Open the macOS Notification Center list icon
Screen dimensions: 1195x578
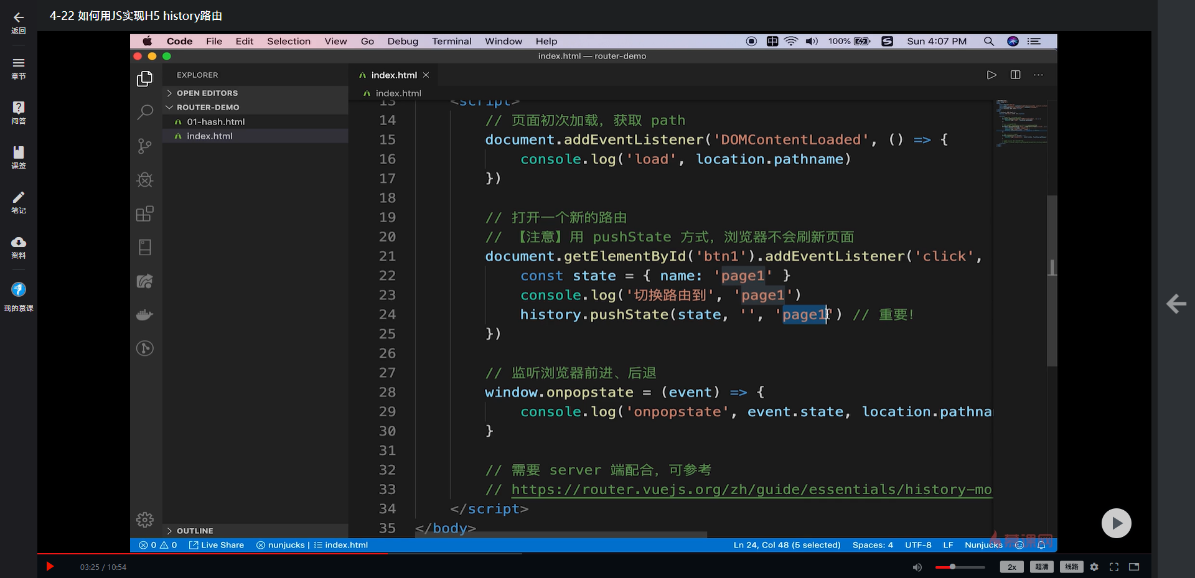(1034, 41)
